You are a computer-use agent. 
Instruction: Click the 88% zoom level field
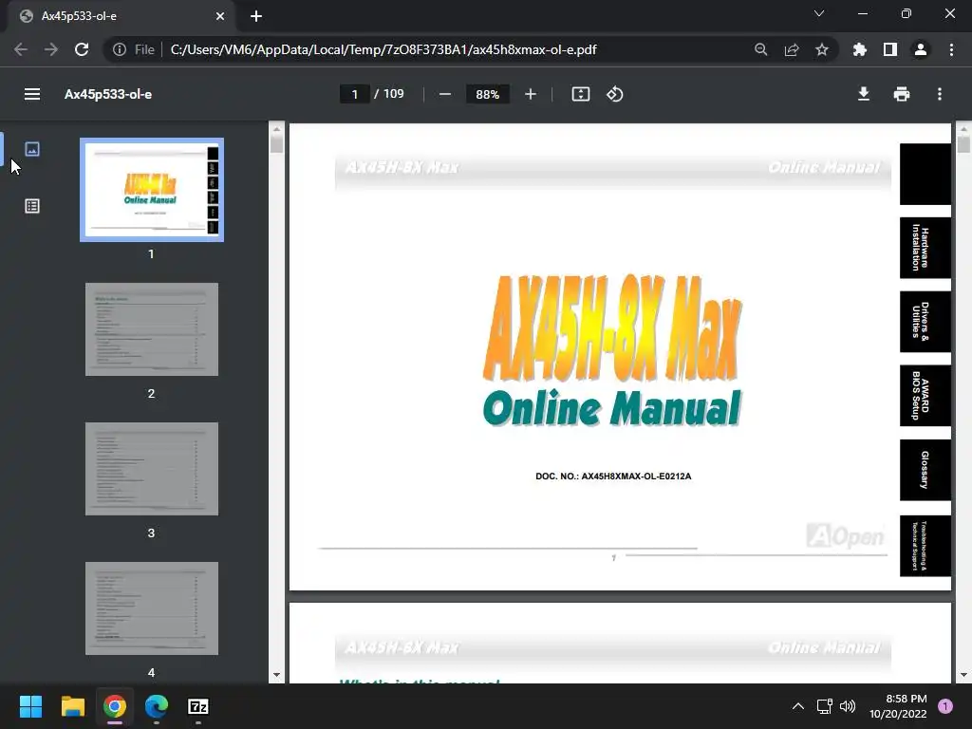pos(487,94)
